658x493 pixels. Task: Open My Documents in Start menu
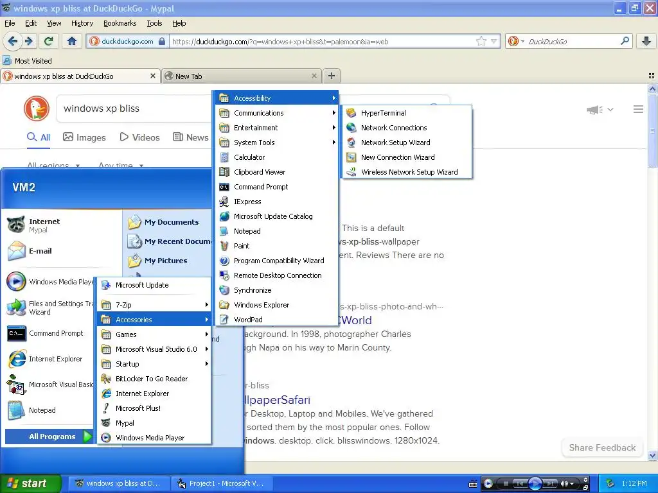coord(168,222)
